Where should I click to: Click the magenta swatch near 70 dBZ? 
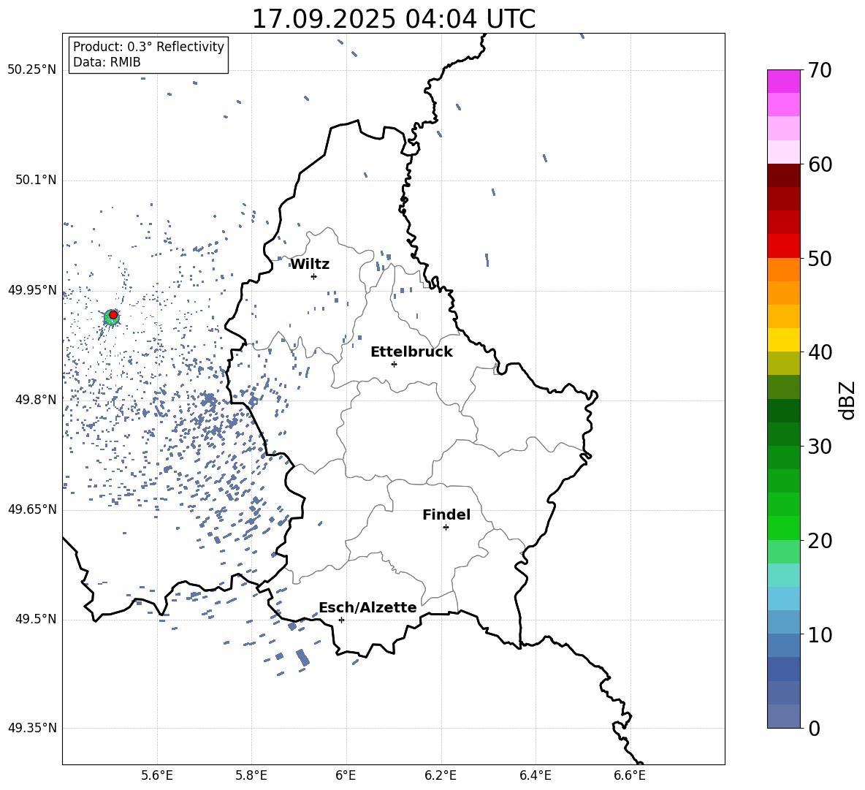coord(783,81)
